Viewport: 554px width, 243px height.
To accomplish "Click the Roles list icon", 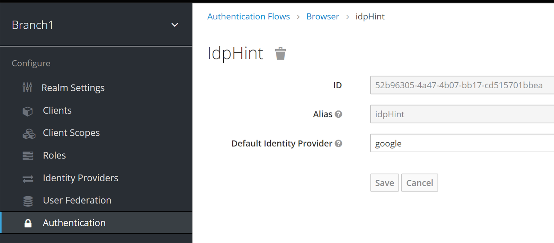I will coord(28,156).
